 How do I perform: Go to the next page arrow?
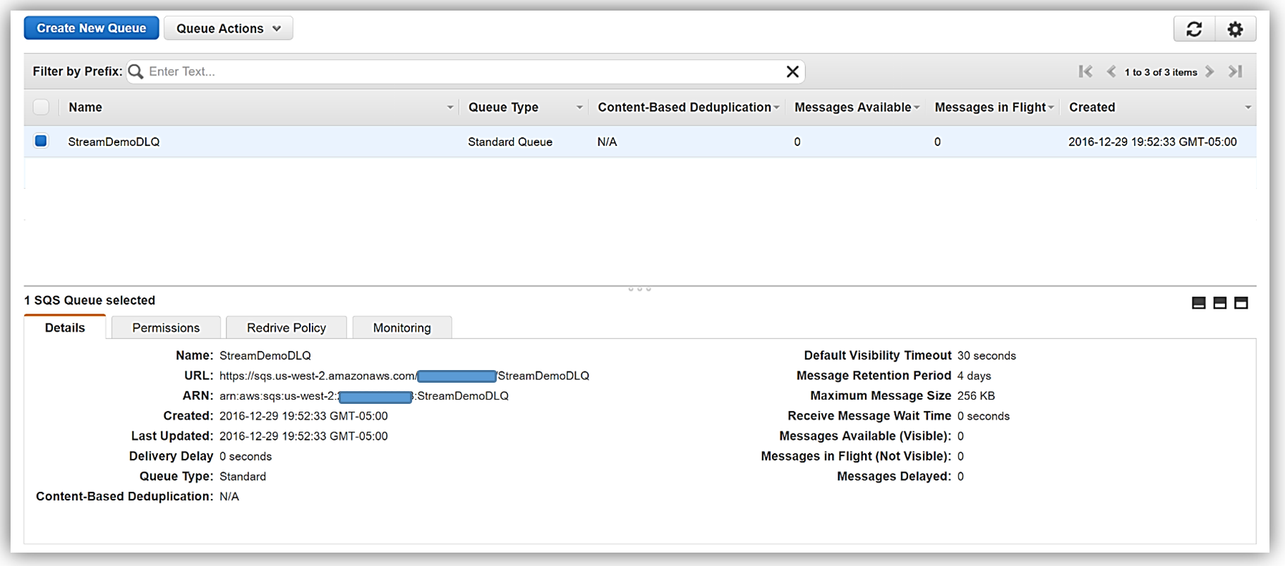tap(1210, 71)
